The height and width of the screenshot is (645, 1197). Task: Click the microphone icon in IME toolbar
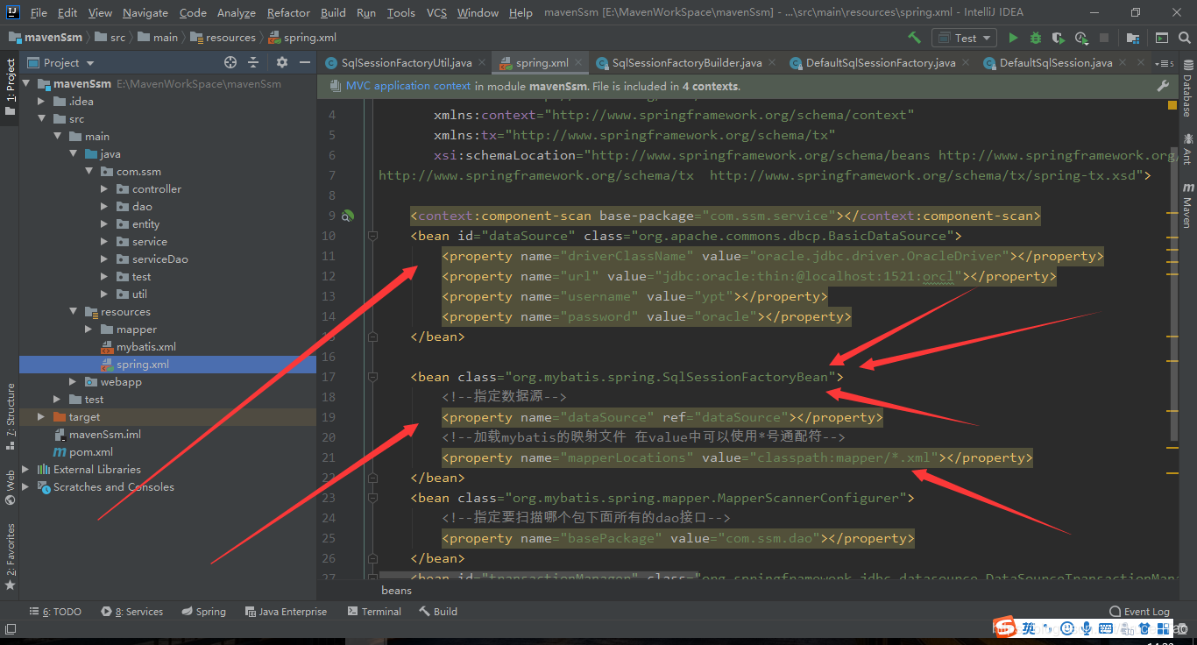click(1087, 628)
